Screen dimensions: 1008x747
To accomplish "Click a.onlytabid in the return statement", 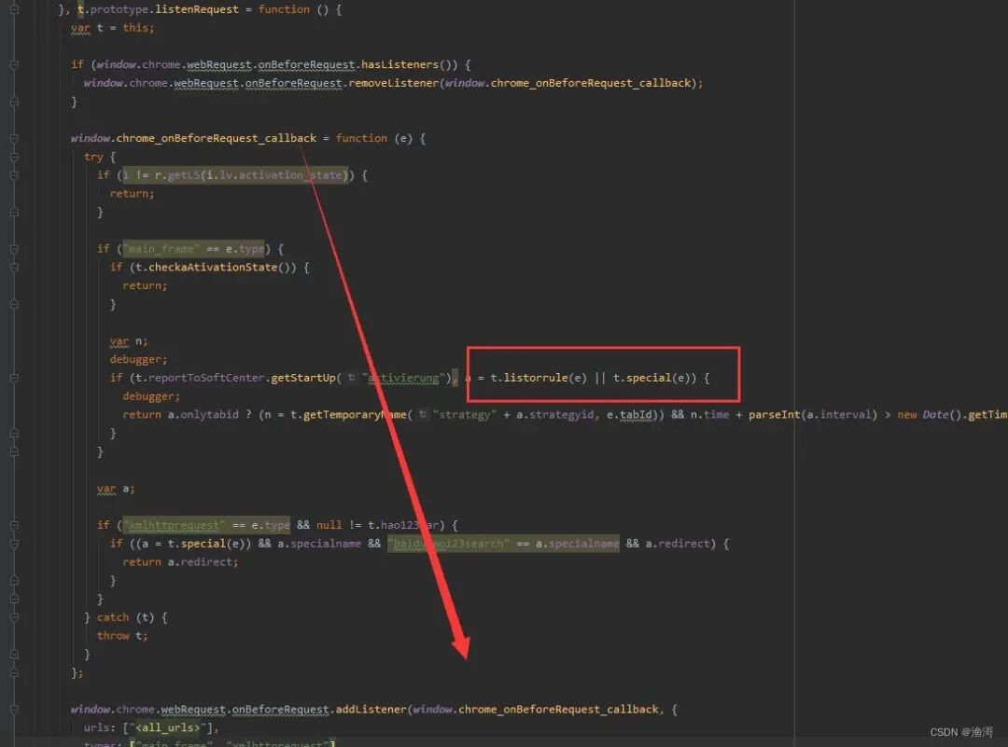I will 203,415.
